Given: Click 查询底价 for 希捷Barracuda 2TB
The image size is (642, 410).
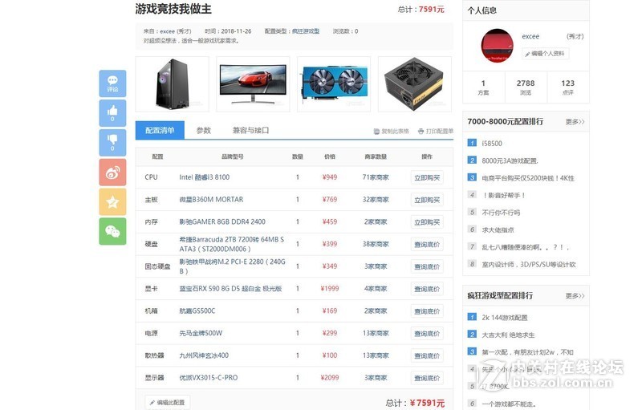Looking at the screenshot, I should [x=427, y=244].
